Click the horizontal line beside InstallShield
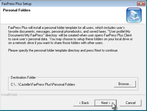This screenshot has height=111, width=147. click(x=82, y=95)
